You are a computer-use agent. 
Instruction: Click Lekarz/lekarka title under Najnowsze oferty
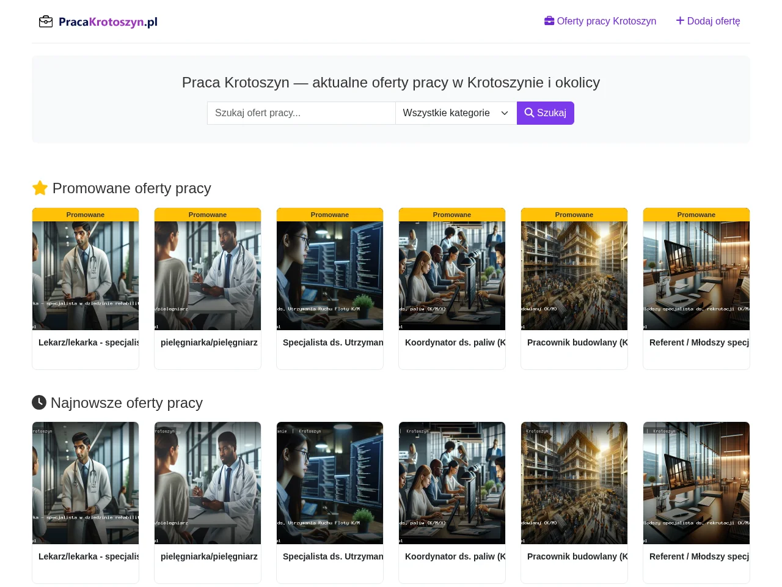[x=89, y=556]
